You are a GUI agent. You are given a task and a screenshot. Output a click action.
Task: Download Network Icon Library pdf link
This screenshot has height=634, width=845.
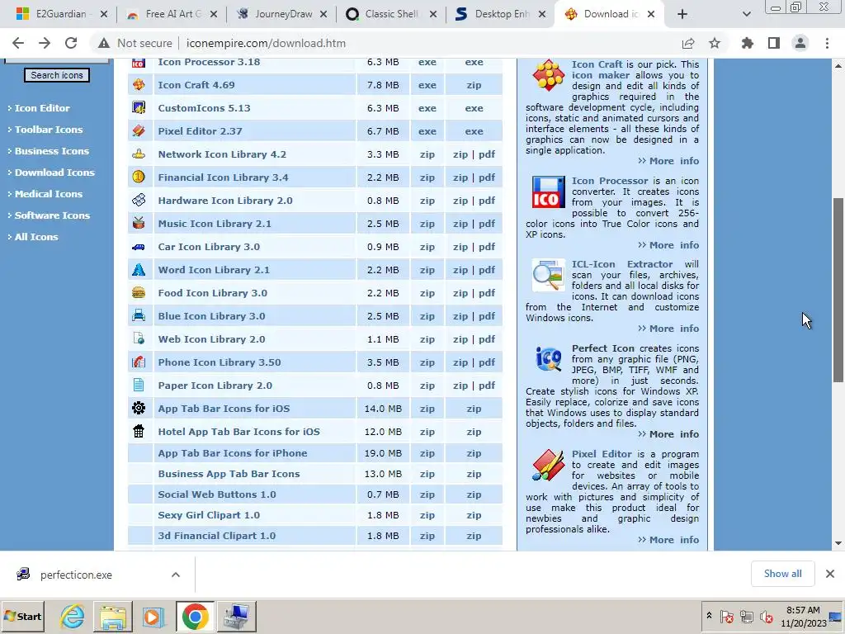[x=487, y=154]
